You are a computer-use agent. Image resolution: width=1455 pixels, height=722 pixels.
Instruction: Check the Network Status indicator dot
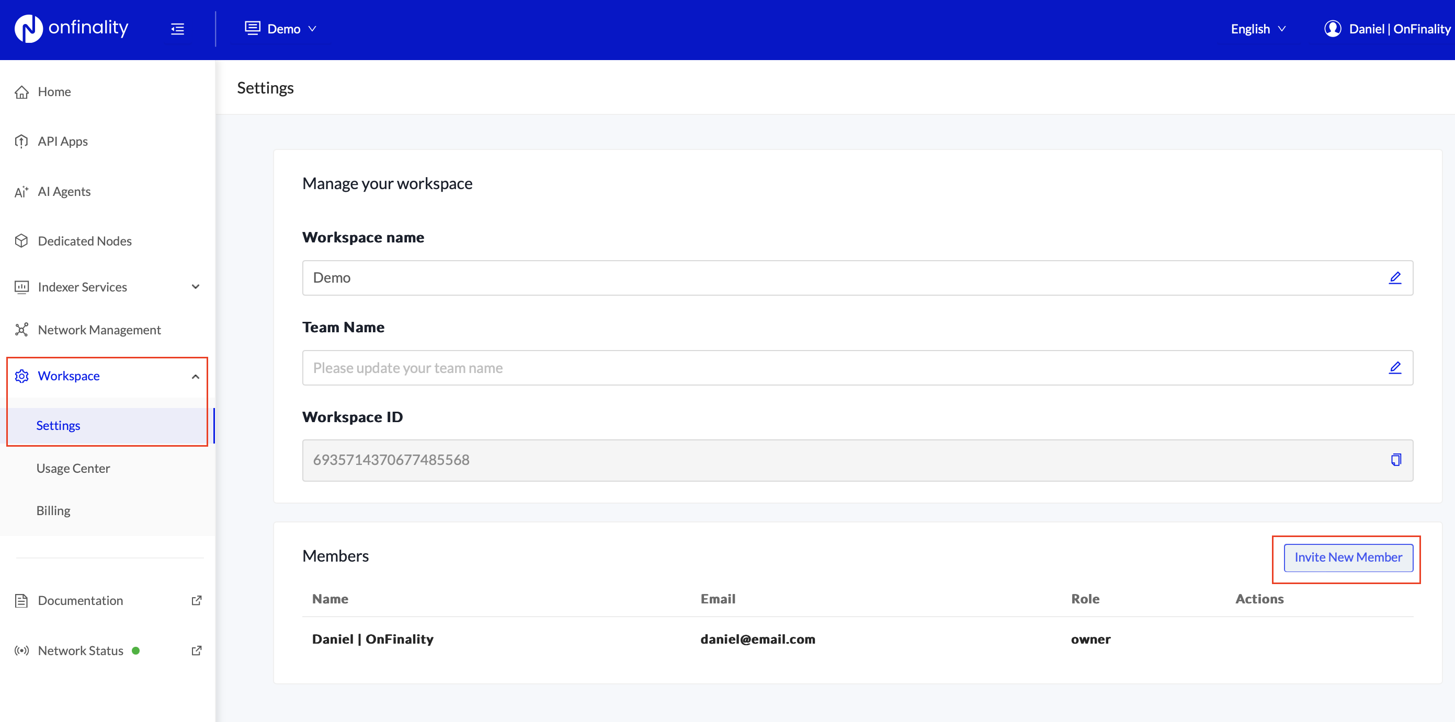point(136,650)
